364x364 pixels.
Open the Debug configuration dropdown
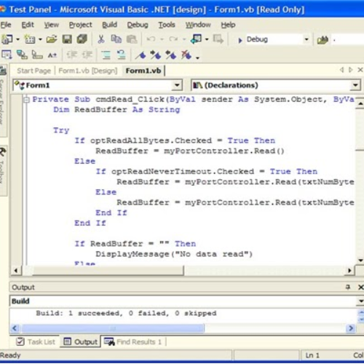306,39
